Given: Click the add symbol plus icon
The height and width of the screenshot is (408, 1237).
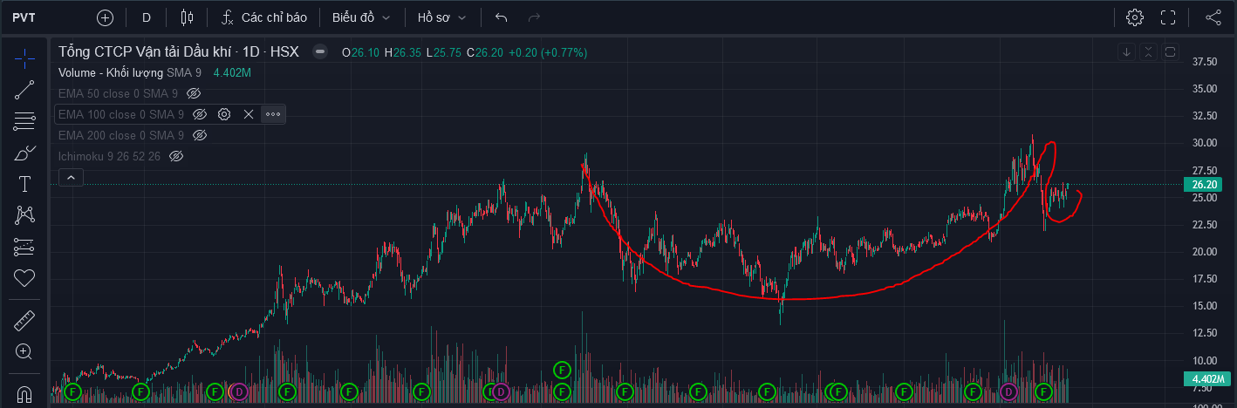Looking at the screenshot, I should point(106,17).
